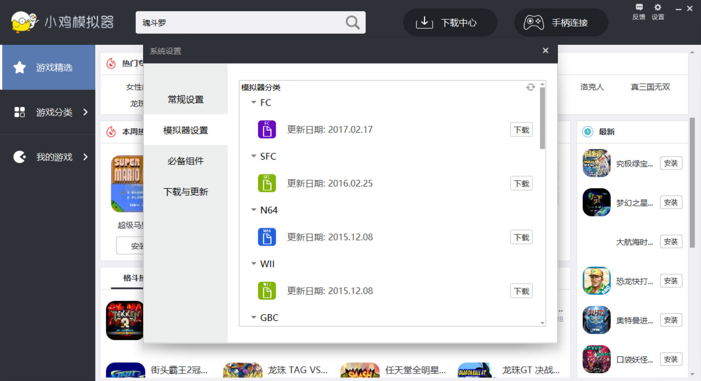Open the 口袋妖怪 game icon

click(x=597, y=359)
